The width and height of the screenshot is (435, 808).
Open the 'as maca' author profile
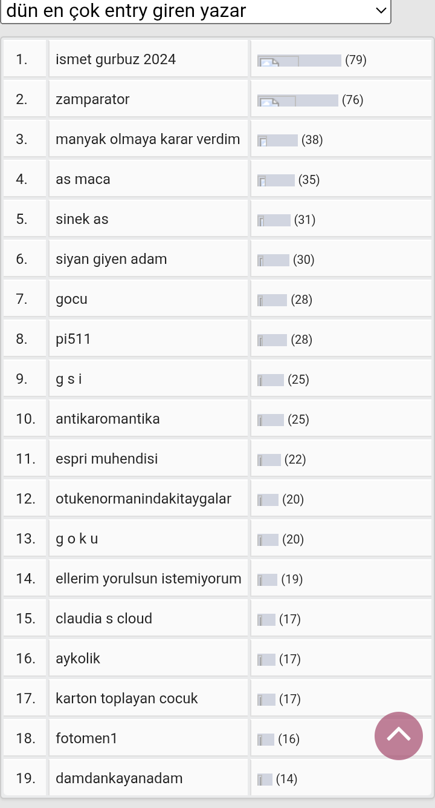pyautogui.click(x=83, y=179)
